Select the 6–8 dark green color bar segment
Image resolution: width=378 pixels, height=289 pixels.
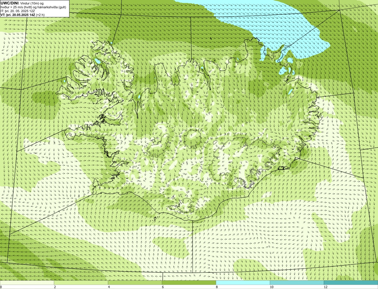coord(189,283)
